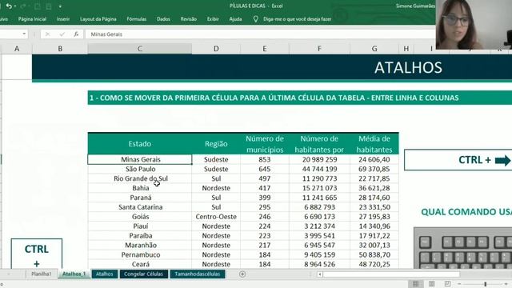This screenshot has width=512, height=288.
Task: Select the Piauí cell
Action: tap(140, 226)
